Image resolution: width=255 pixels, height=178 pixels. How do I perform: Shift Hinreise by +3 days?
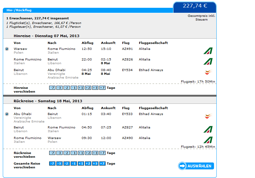(x=95, y=88)
